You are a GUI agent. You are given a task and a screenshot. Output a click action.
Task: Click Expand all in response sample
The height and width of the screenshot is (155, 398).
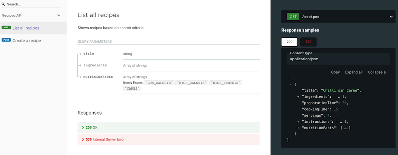pyautogui.click(x=354, y=72)
